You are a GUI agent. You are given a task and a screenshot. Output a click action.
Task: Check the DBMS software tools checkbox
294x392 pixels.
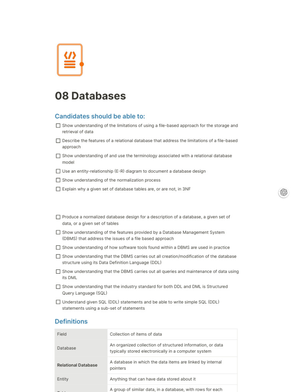[58, 247]
